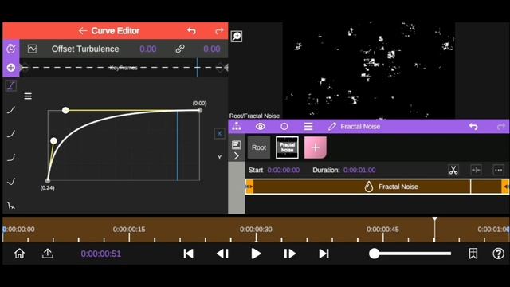Cut the clip with scissors icon
This screenshot has height=287, width=510.
click(x=453, y=170)
